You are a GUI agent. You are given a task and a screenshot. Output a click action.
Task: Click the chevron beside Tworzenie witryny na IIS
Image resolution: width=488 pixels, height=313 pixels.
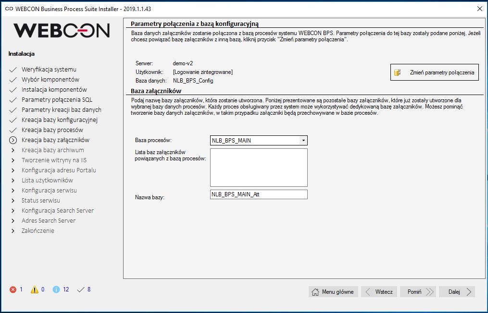(13, 160)
